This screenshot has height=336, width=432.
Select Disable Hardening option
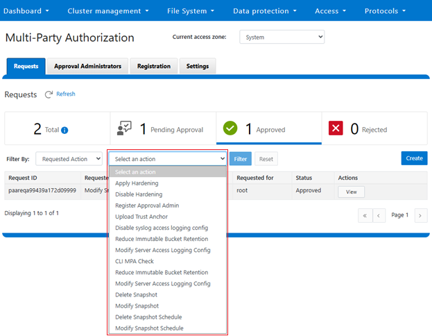click(x=168, y=194)
